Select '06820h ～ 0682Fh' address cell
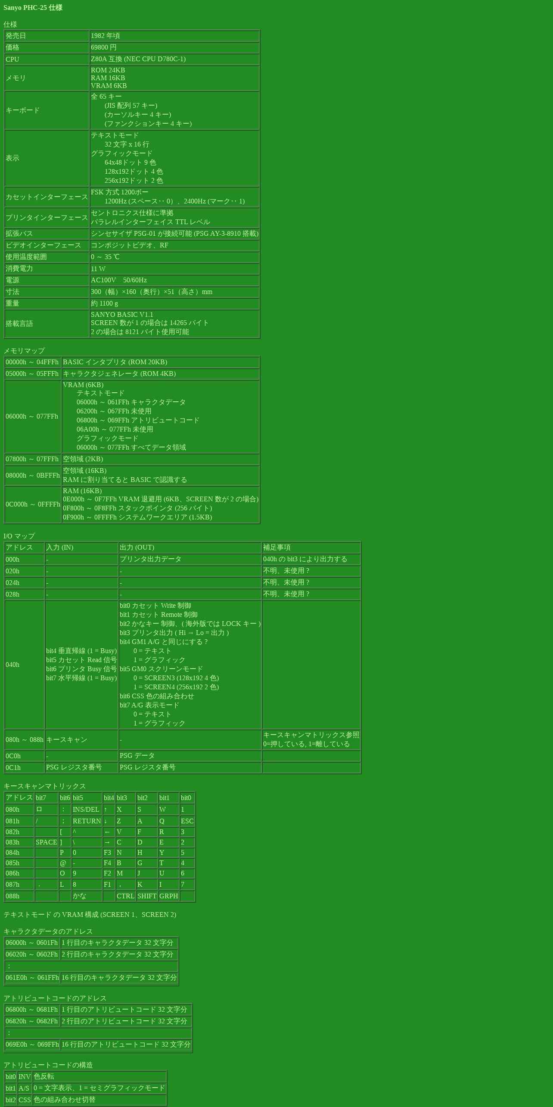This screenshot has height=1107, width=553. click(x=32, y=1021)
